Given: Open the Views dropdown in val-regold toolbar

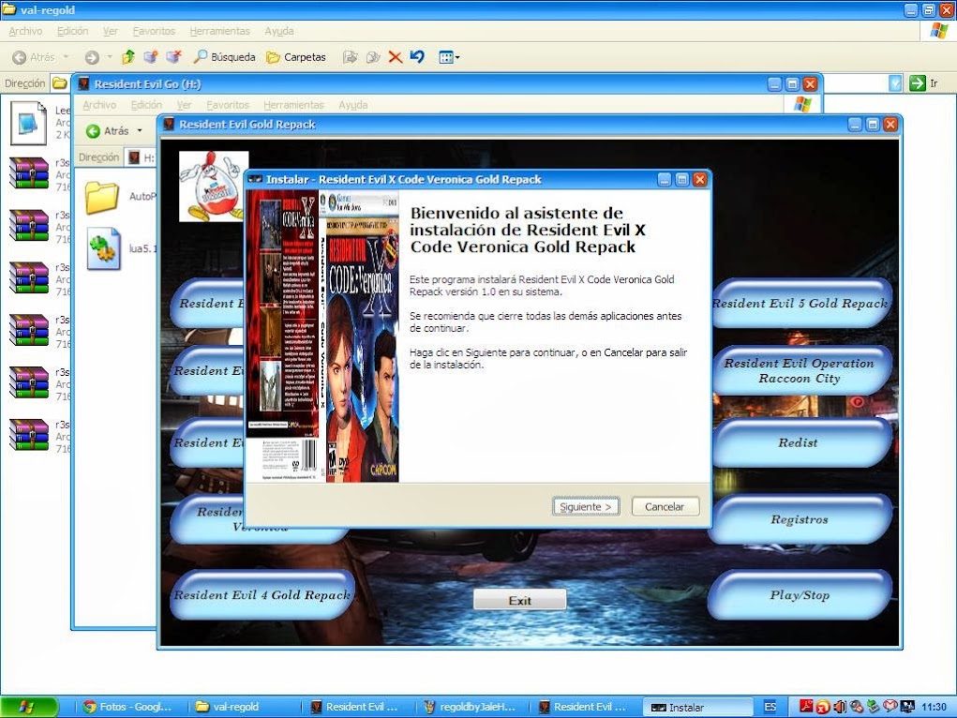Looking at the screenshot, I should point(449,57).
